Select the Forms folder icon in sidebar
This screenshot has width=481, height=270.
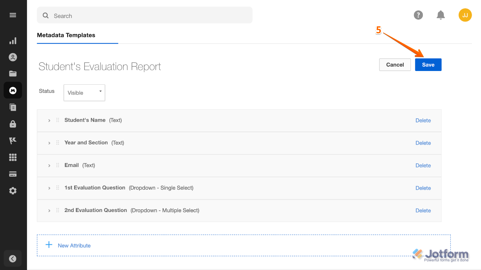[13, 73]
